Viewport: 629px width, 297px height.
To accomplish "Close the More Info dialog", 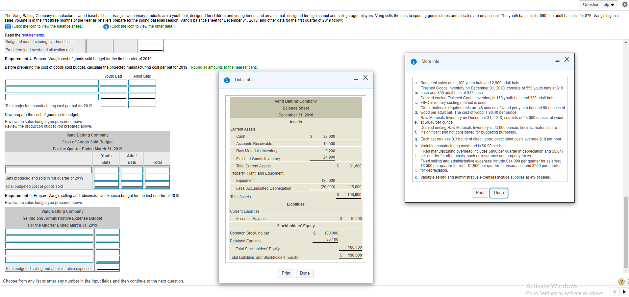I will (566, 59).
